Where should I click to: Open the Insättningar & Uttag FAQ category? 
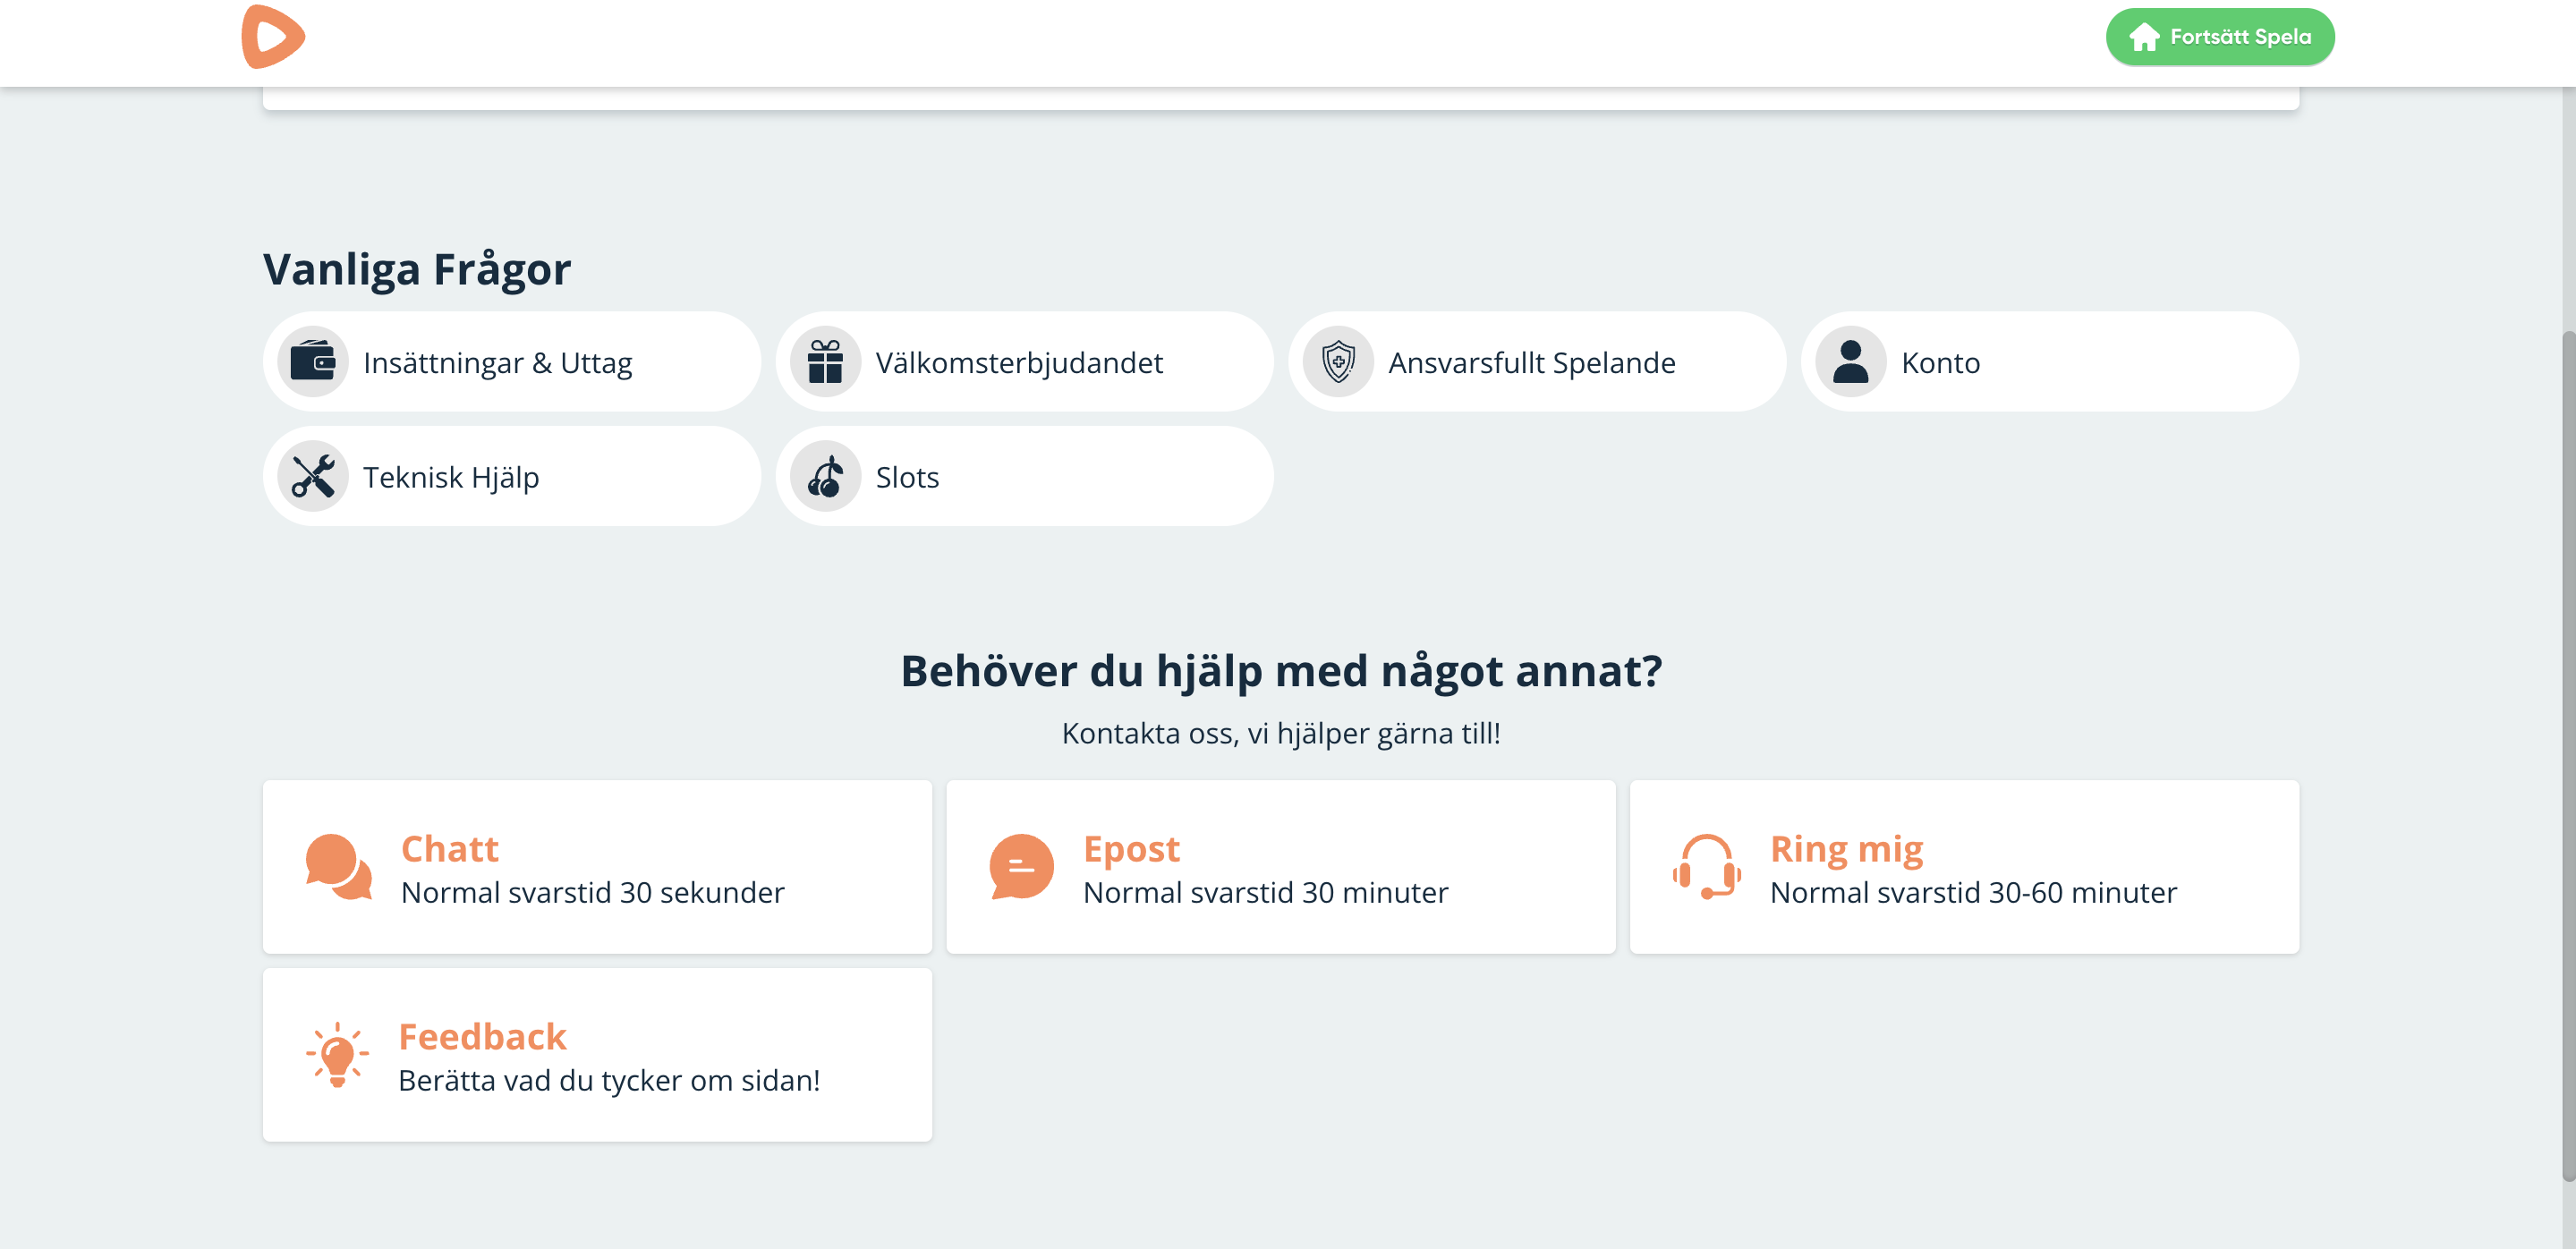coord(498,363)
